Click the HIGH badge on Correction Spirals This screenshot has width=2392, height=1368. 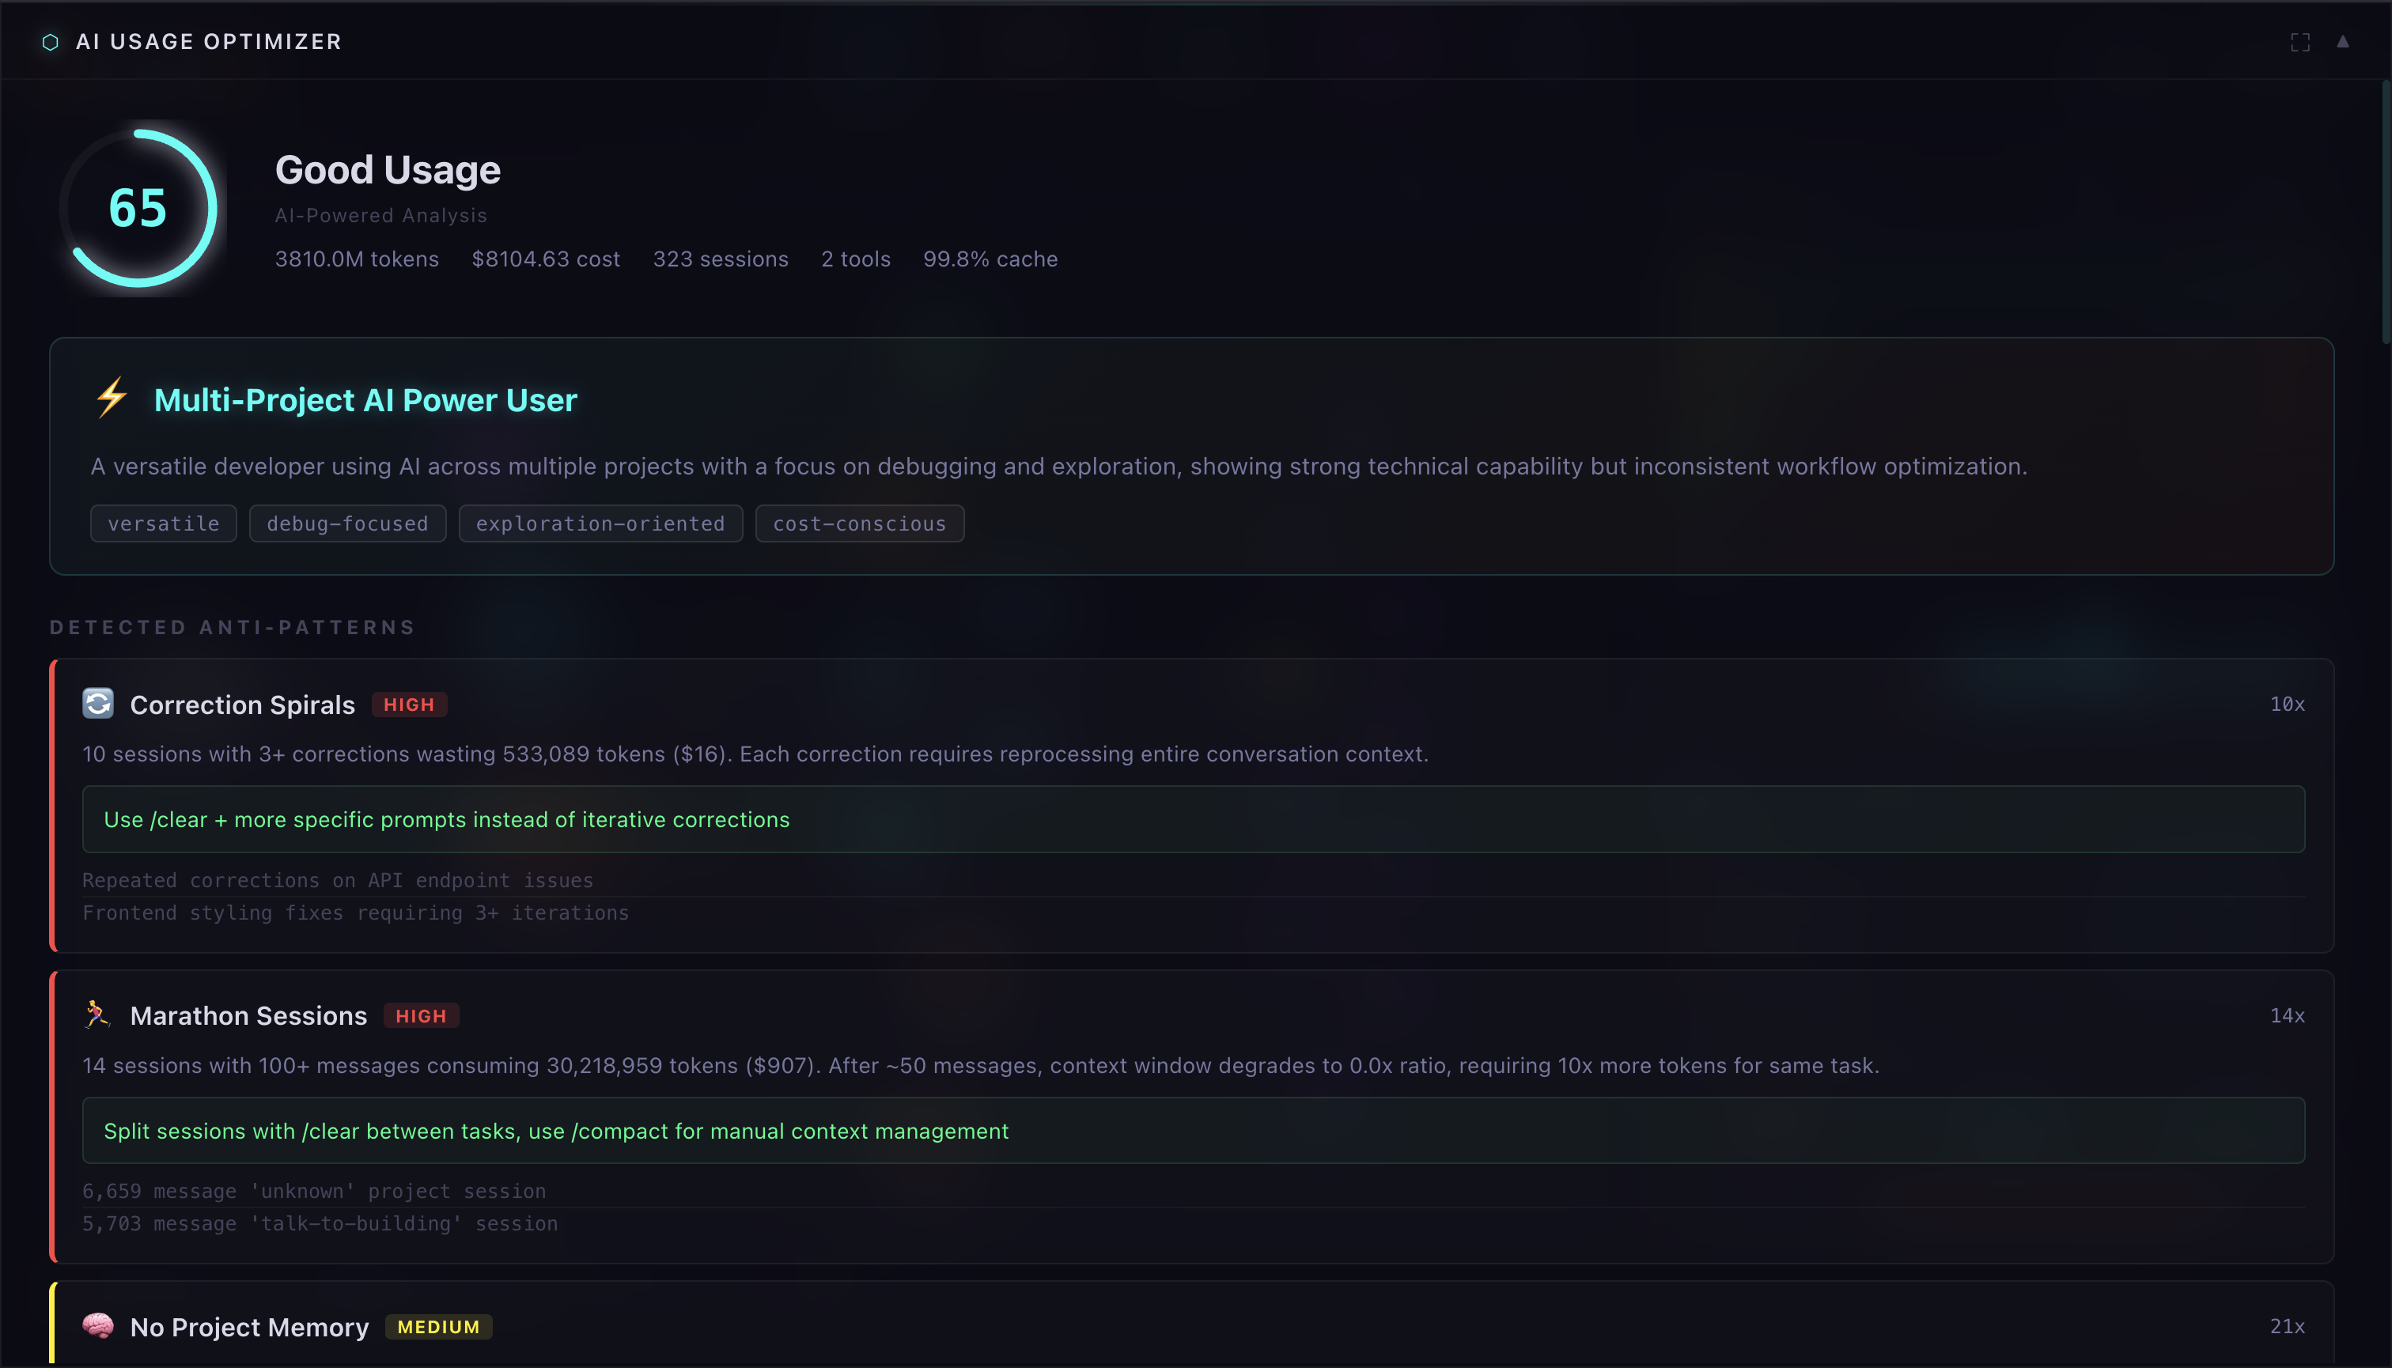(409, 705)
